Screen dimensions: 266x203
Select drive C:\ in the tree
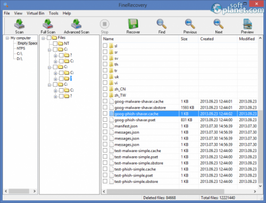pos(20,54)
